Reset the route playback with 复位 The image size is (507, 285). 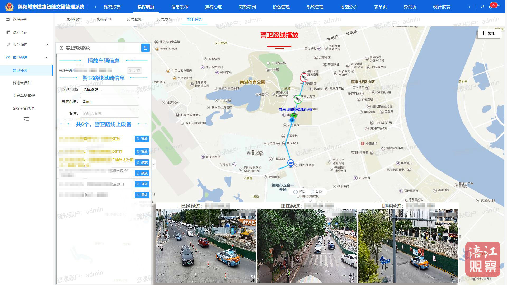pyautogui.click(x=316, y=192)
